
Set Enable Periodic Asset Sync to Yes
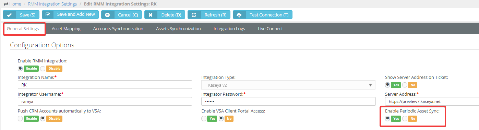click(387, 118)
